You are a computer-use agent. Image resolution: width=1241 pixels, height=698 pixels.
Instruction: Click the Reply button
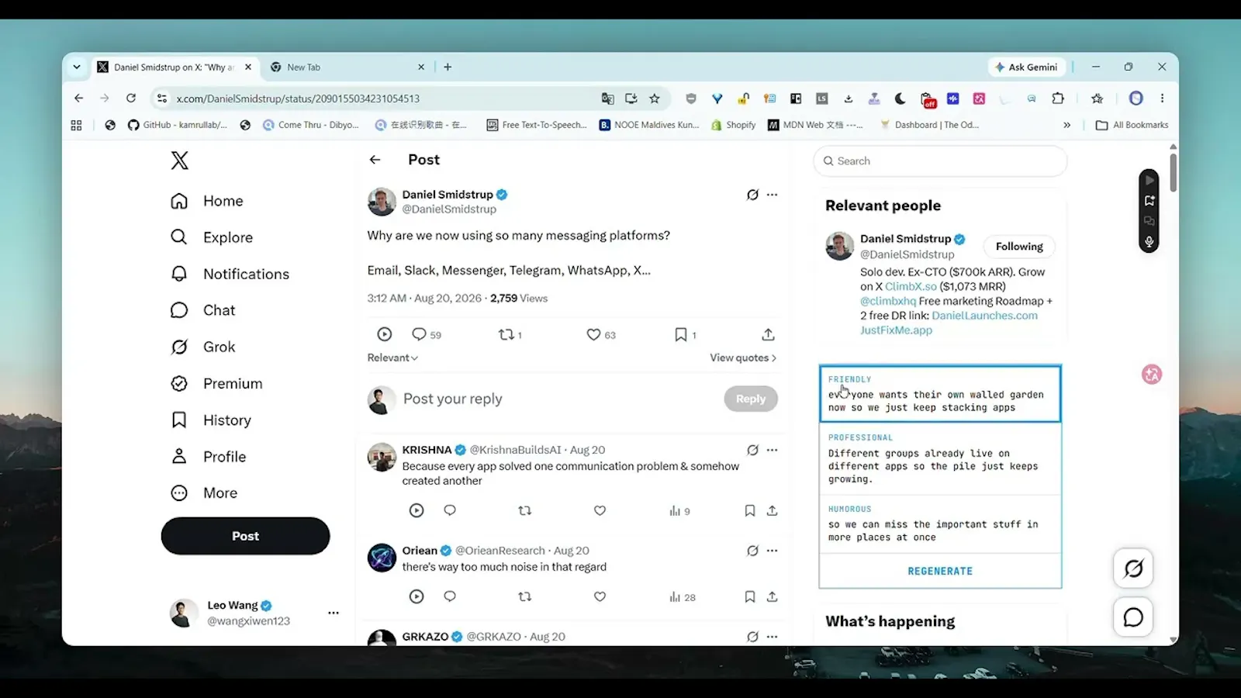[x=751, y=399]
